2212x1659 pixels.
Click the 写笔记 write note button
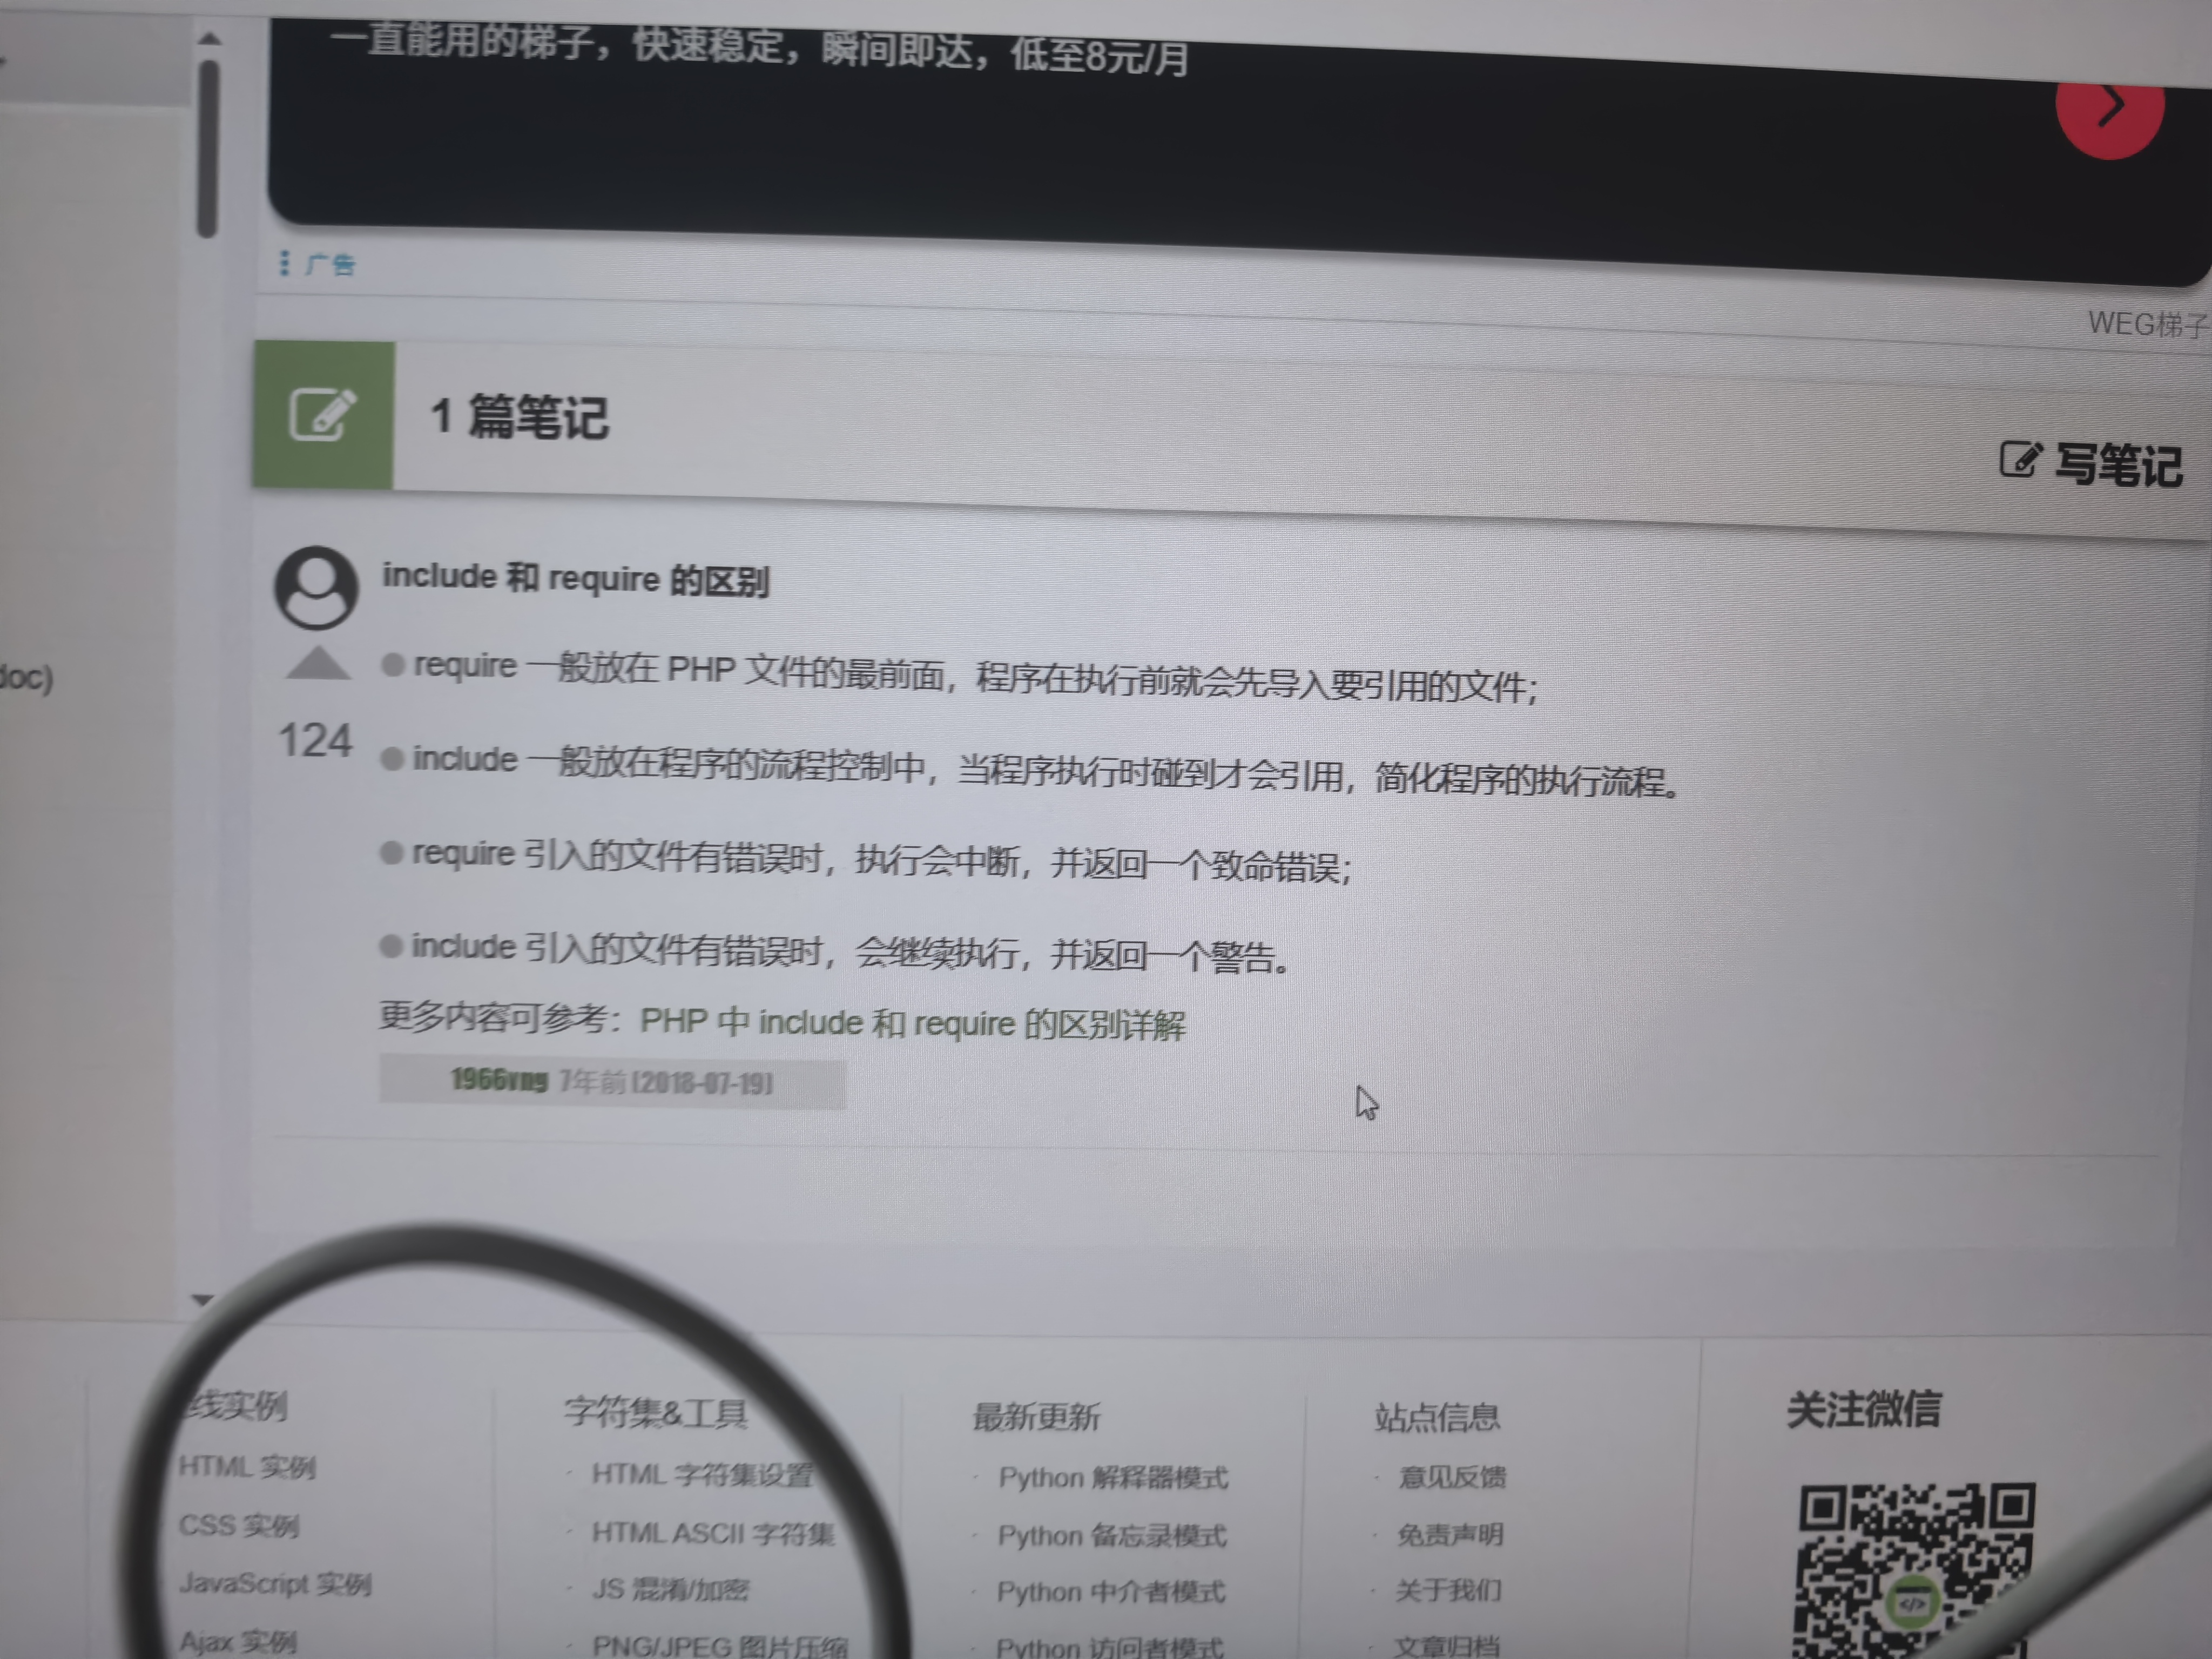(x=2091, y=464)
